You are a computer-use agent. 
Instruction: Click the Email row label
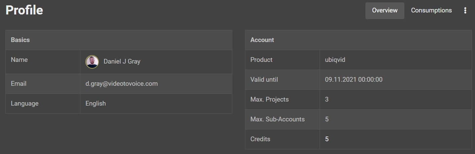(18, 84)
